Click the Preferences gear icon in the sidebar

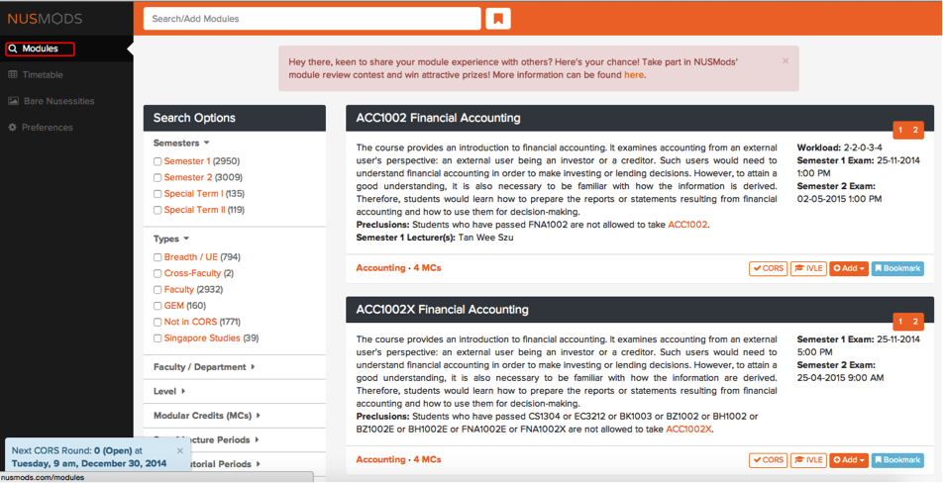[13, 128]
